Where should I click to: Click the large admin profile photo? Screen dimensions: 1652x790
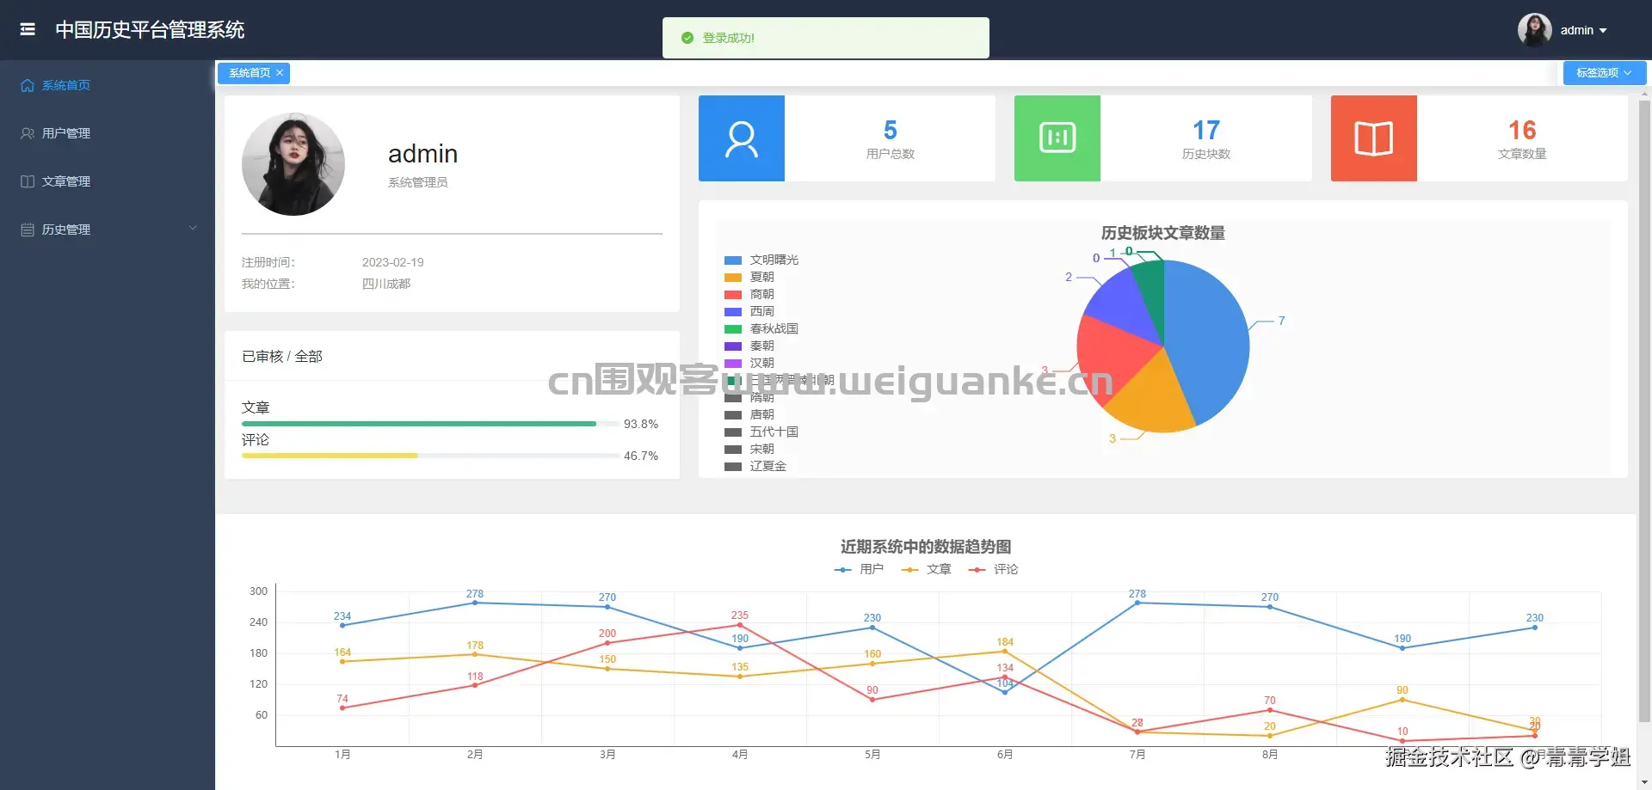(x=293, y=164)
